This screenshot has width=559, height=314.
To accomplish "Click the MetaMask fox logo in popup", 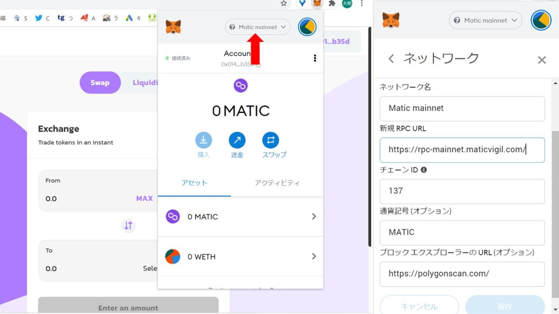I will [173, 27].
